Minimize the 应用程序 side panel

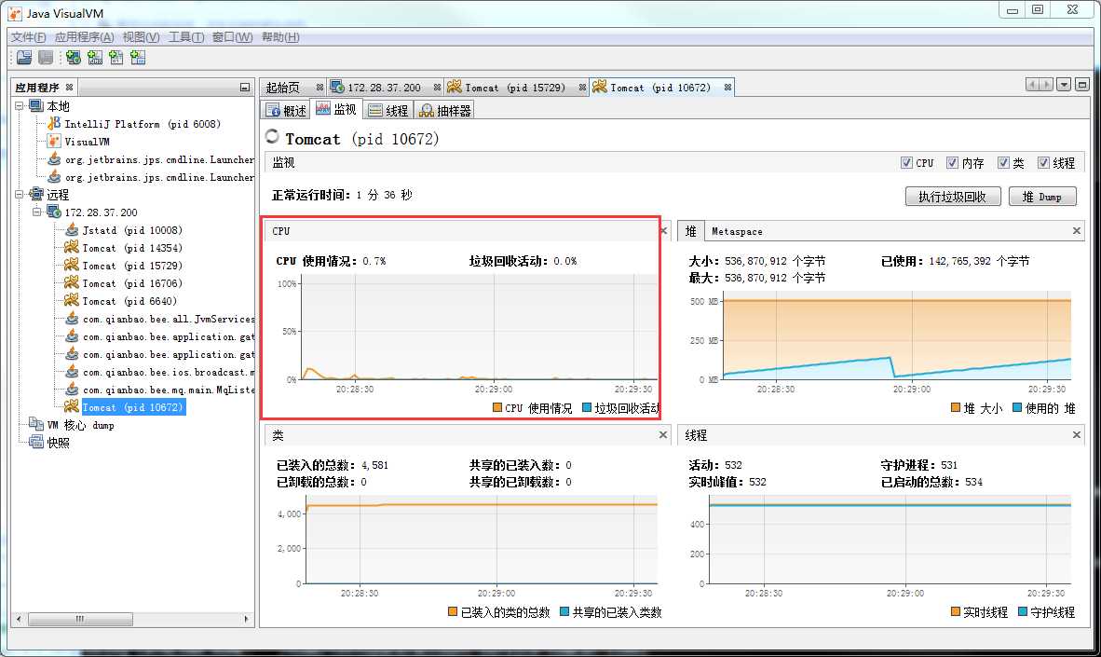click(x=244, y=87)
